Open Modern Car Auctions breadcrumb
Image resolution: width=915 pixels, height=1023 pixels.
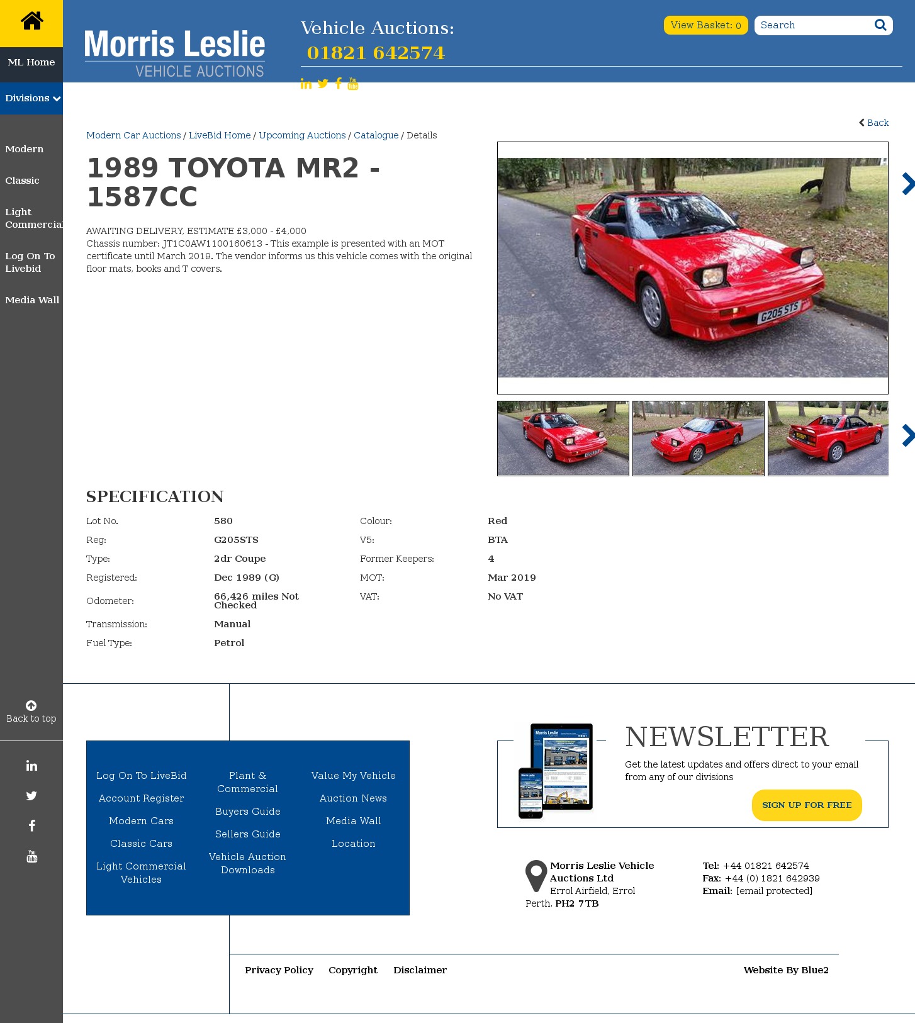(133, 135)
